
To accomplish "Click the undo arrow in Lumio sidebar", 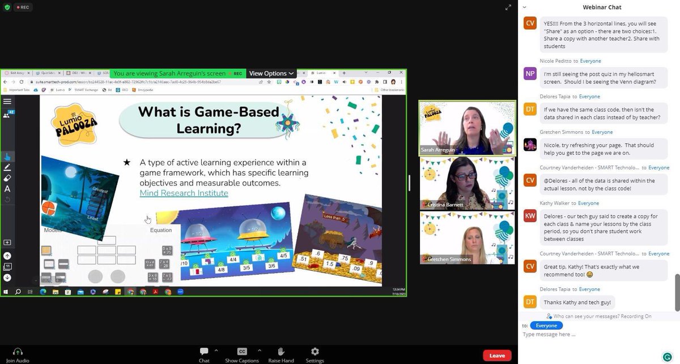I will [x=8, y=199].
